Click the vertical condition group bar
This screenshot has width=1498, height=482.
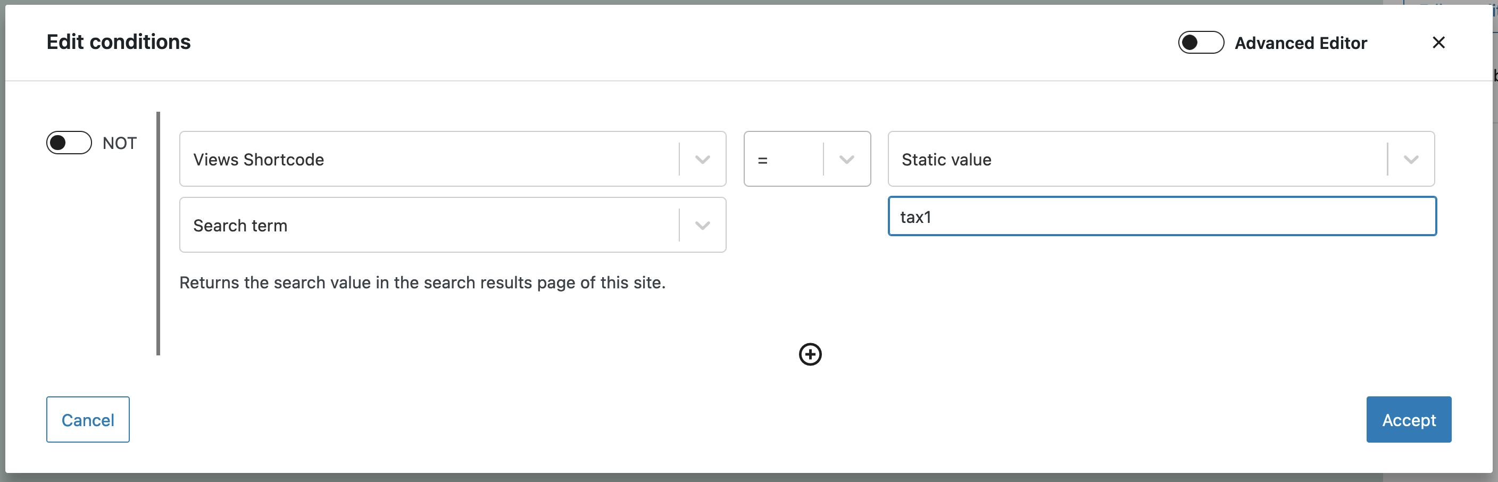[158, 232]
